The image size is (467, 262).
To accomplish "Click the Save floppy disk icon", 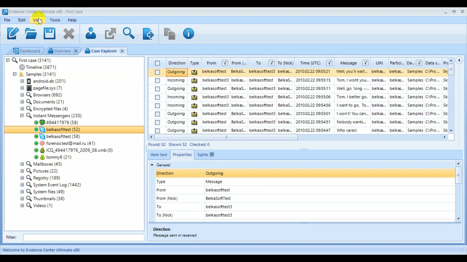I will 49,34.
